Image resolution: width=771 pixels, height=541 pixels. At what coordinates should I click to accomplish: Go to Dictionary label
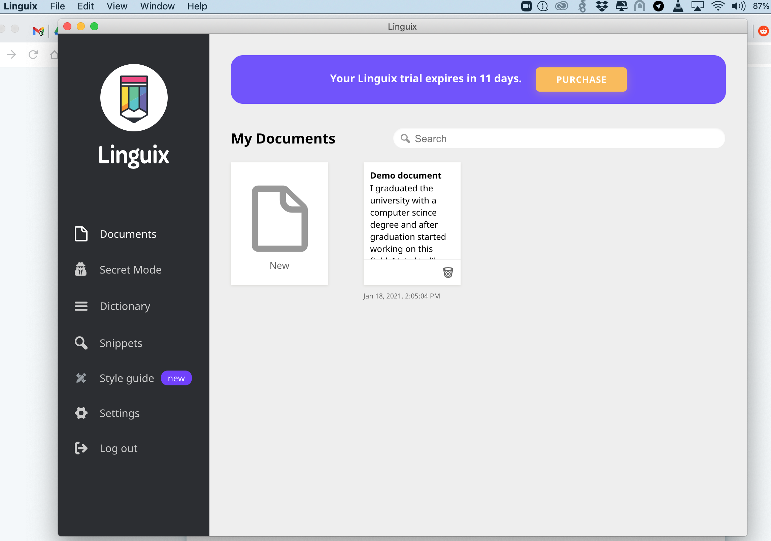coord(125,306)
